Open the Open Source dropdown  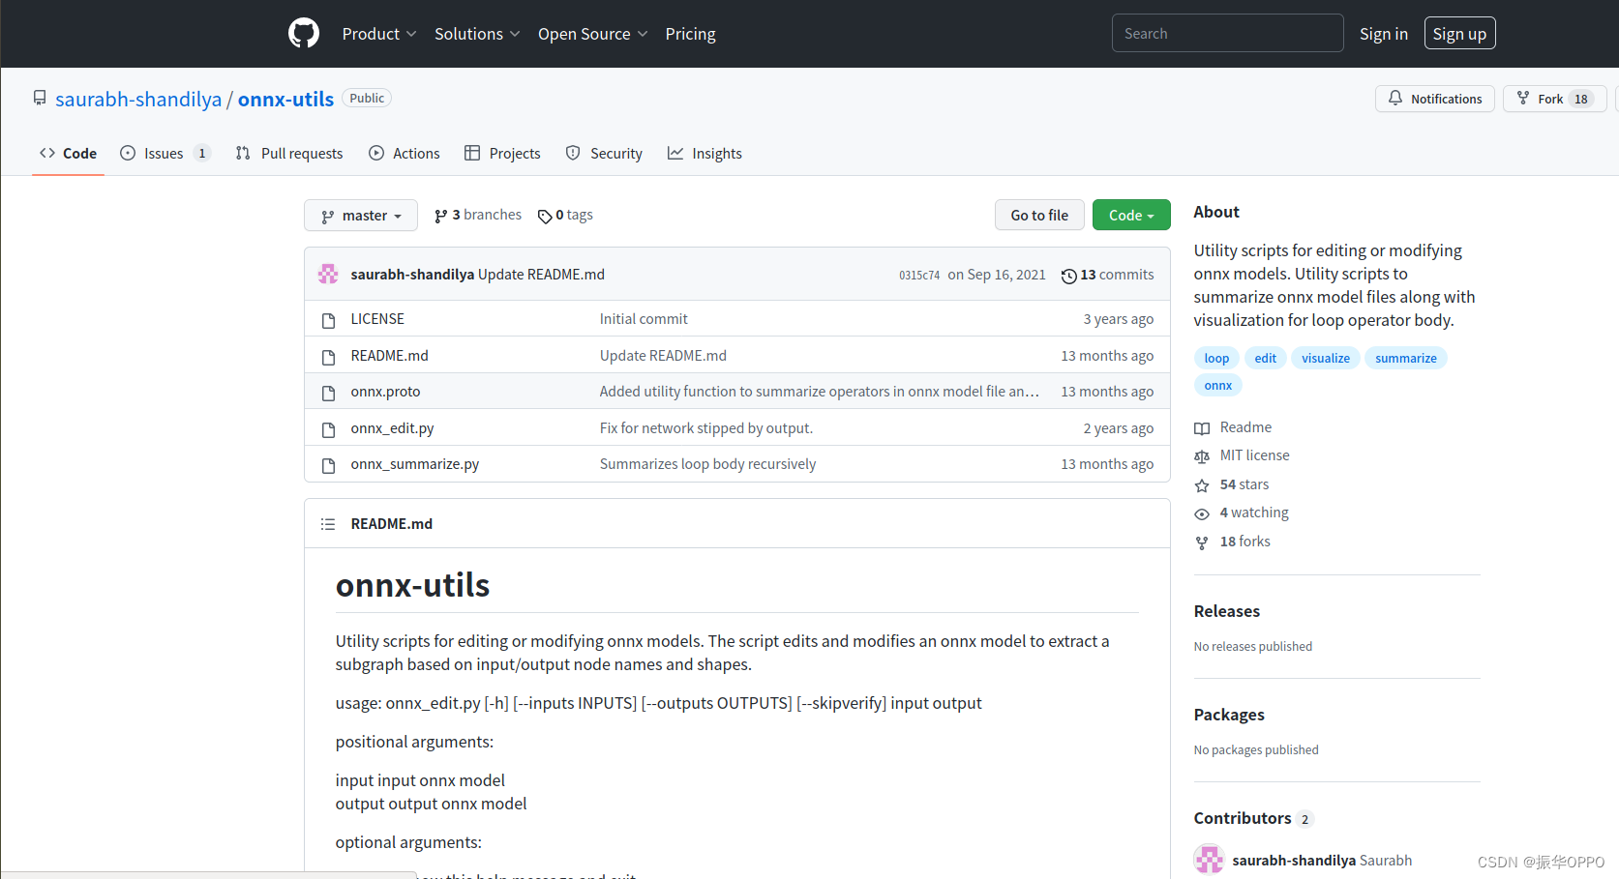tap(592, 34)
